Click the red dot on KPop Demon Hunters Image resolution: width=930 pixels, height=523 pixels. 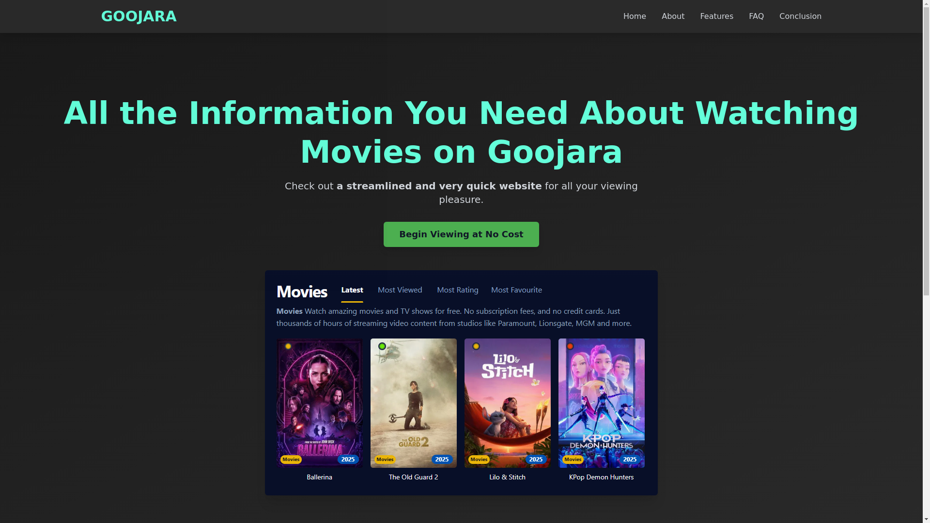(x=570, y=346)
